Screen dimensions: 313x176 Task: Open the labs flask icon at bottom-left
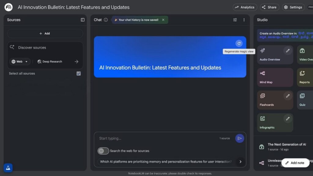pyautogui.click(x=8, y=168)
